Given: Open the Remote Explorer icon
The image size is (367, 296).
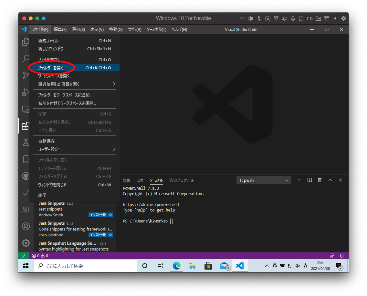Looking at the screenshot, I should pyautogui.click(x=26, y=109).
